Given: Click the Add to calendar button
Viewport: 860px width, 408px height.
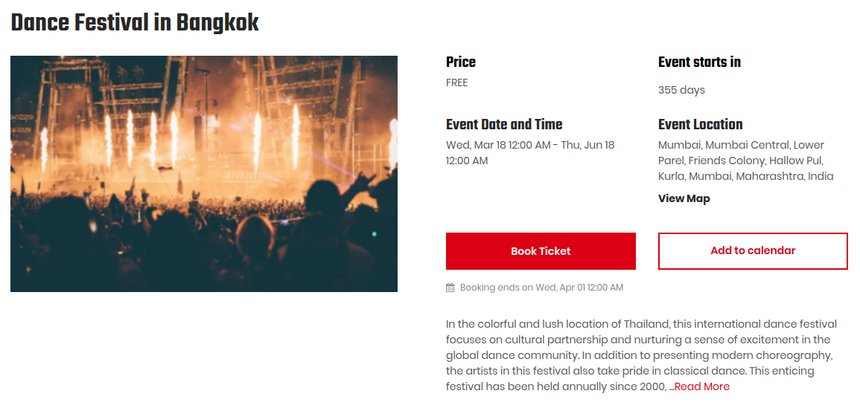Looking at the screenshot, I should (753, 251).
